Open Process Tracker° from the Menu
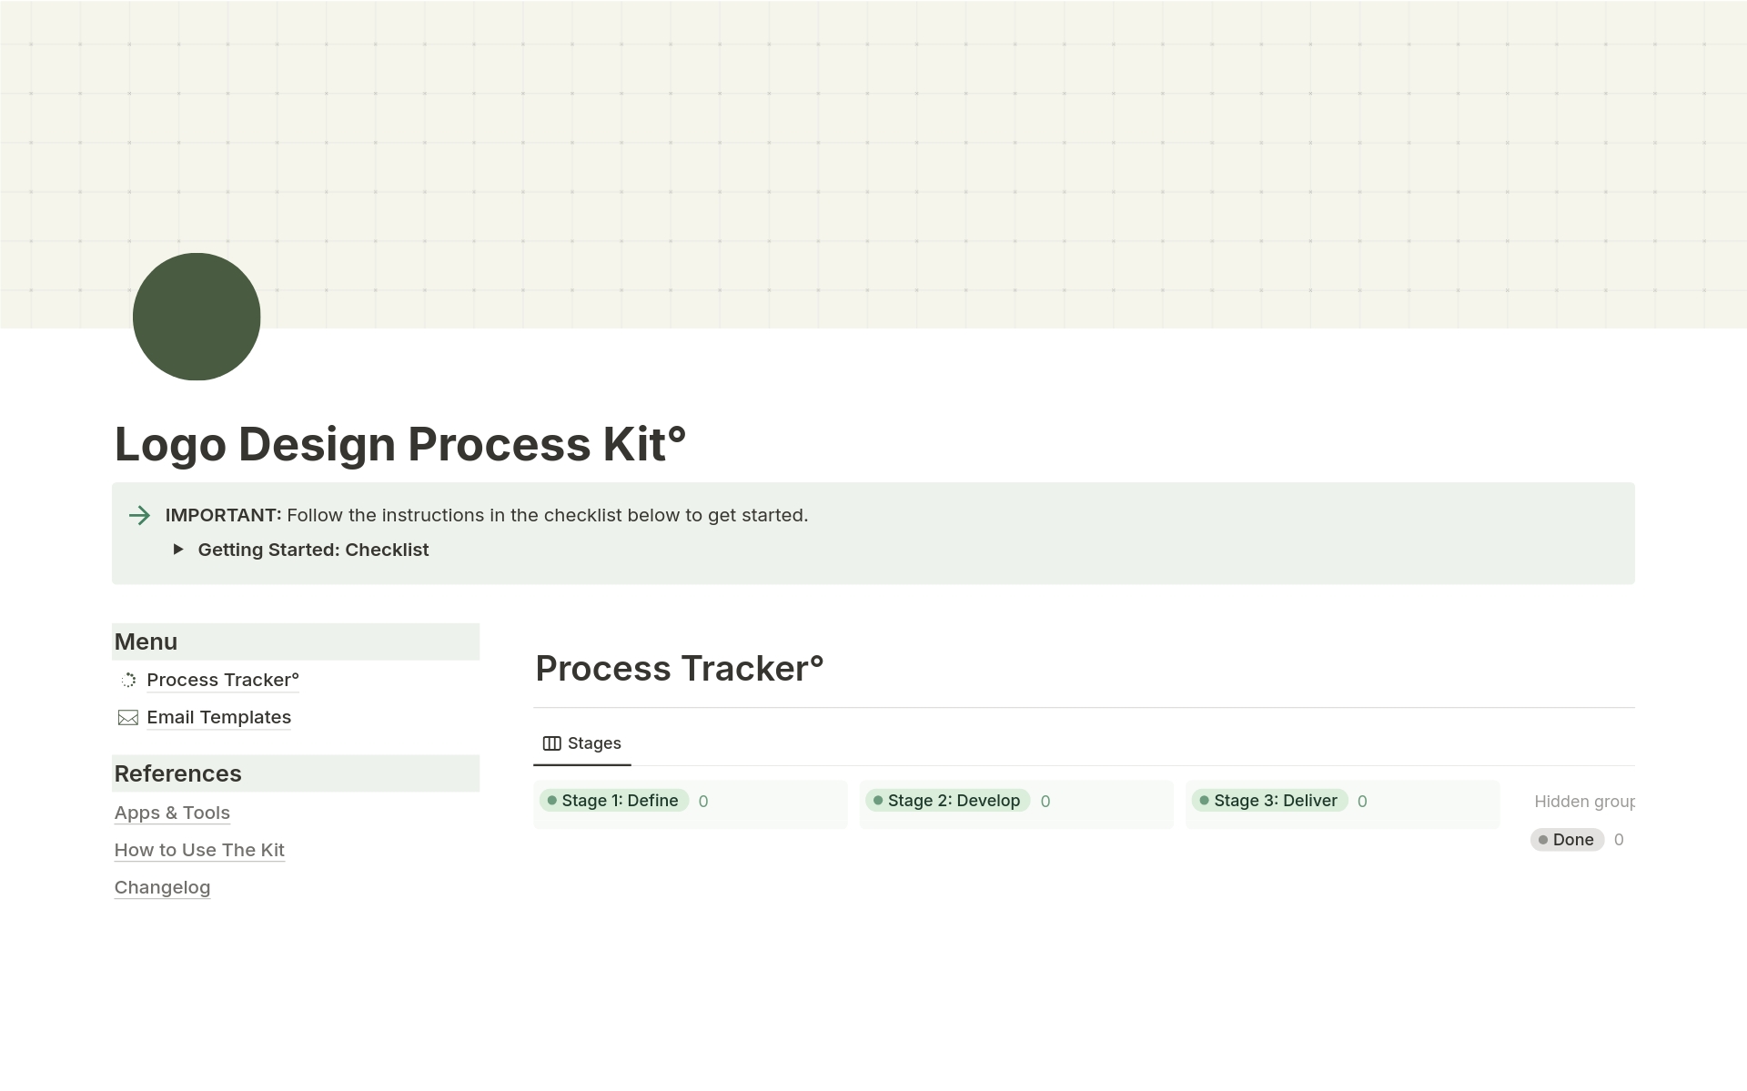Screen dimensions: 1747x1091 point(222,680)
